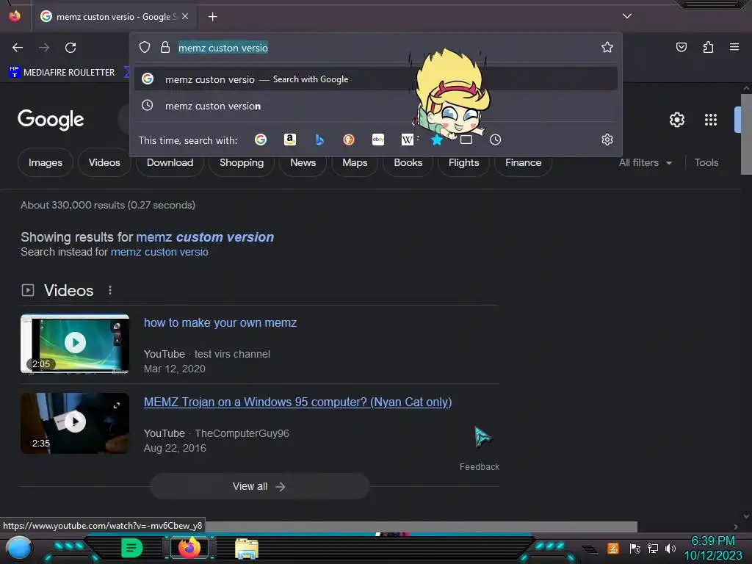
Task: Open a new tab with plus button
Action: 213,17
